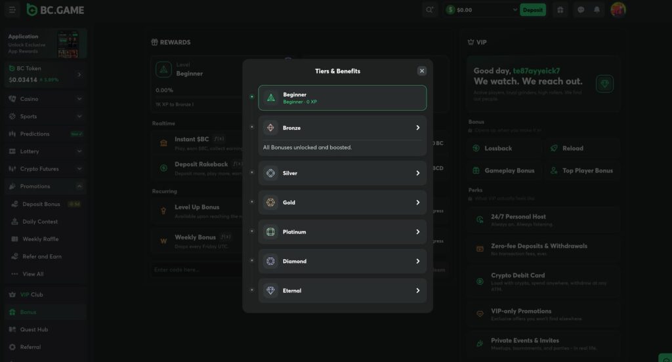Expand the Lottery sidebar menu
This screenshot has width=672, height=362.
[x=45, y=151]
